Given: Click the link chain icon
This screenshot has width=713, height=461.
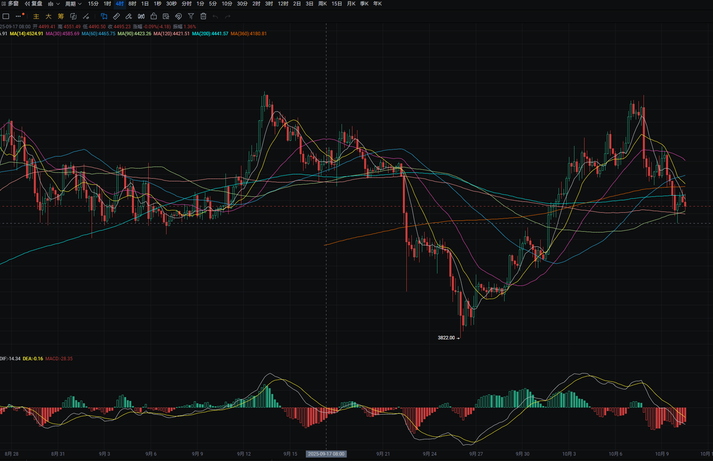Looking at the screenshot, I should [x=179, y=16].
